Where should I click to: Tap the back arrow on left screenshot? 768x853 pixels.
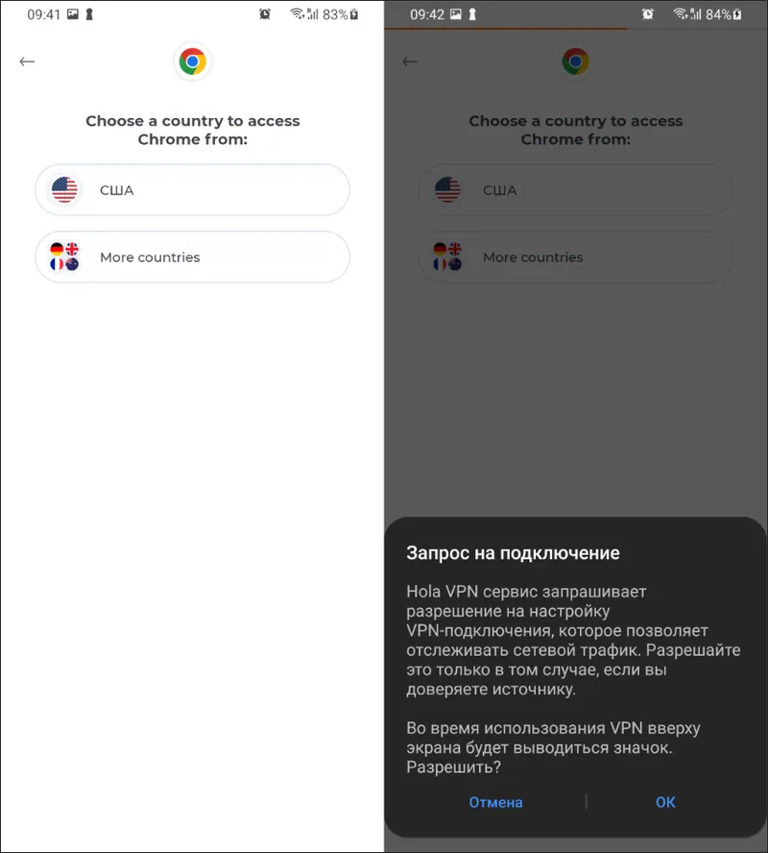coord(27,61)
